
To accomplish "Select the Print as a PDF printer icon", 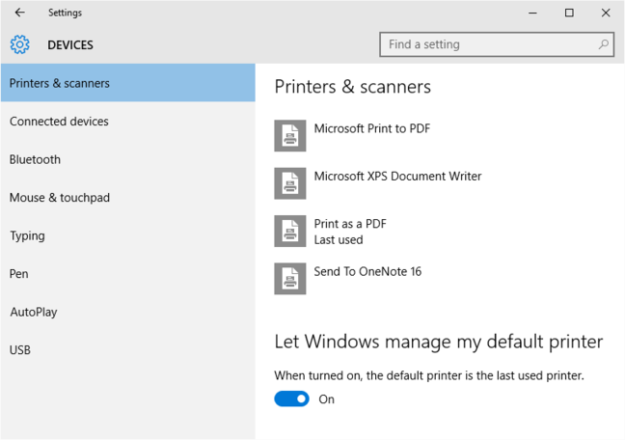I will pyautogui.click(x=290, y=232).
